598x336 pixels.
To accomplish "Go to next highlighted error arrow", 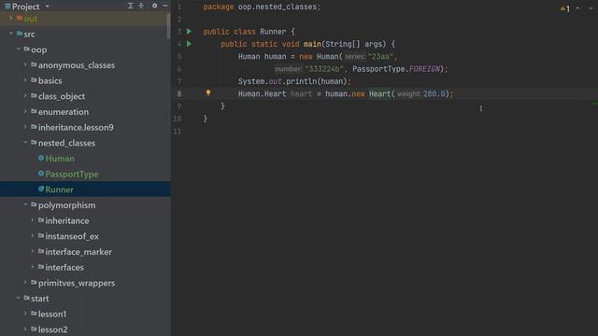I will (x=591, y=8).
